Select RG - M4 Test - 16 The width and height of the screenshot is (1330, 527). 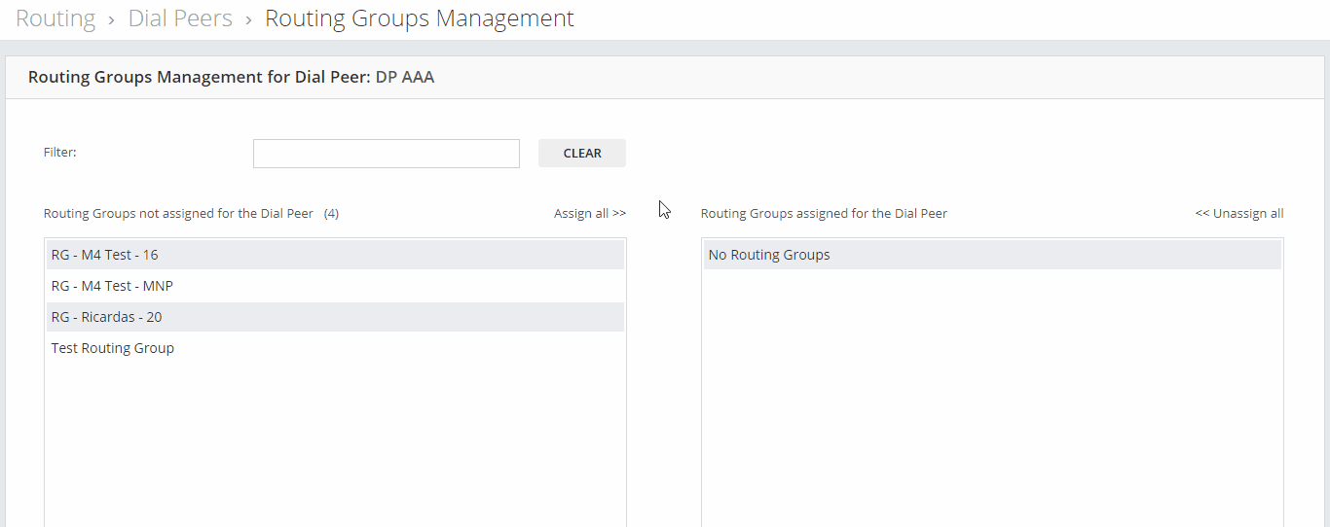click(x=335, y=255)
